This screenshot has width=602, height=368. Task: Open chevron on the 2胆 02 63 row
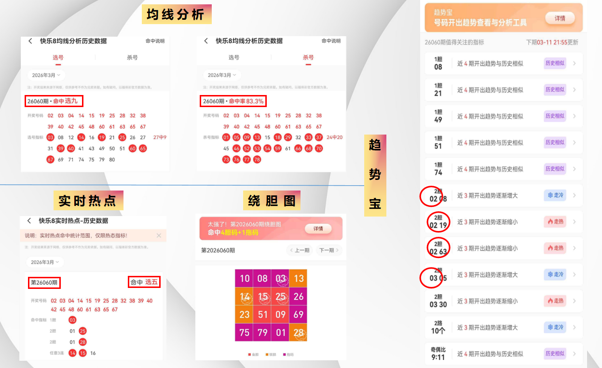[575, 248]
